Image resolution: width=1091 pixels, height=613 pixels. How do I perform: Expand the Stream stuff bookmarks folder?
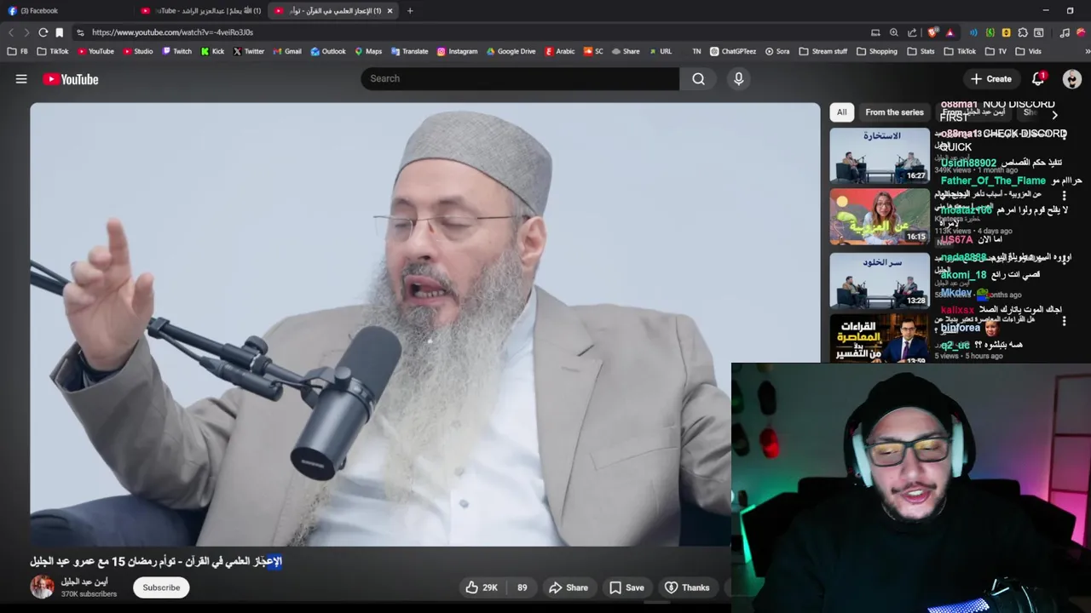[x=823, y=51]
